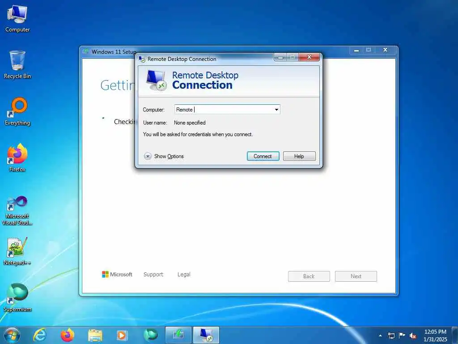Open Windows Media Player from the taskbar

pyautogui.click(x=122, y=335)
